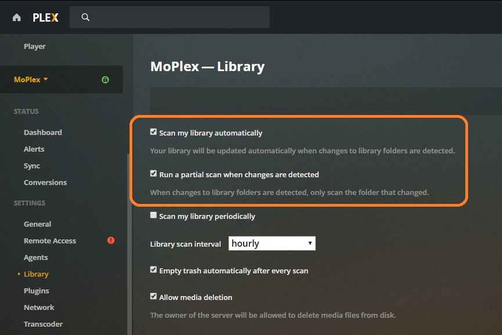502x335 pixels.
Task: Open Agents settings
Action: (x=36, y=258)
